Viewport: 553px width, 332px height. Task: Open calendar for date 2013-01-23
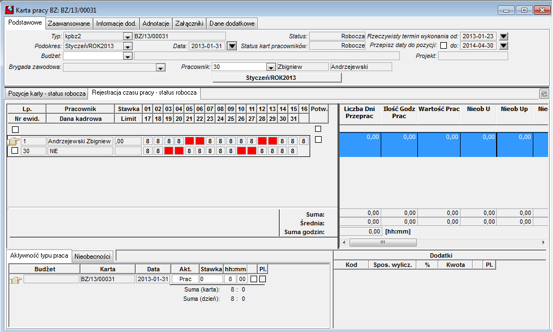point(504,36)
